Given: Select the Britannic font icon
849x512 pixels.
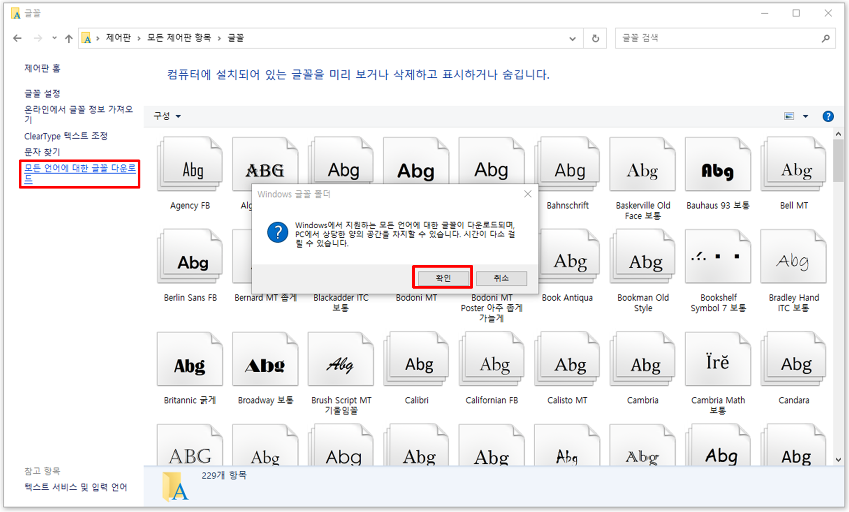Looking at the screenshot, I should 190,359.
